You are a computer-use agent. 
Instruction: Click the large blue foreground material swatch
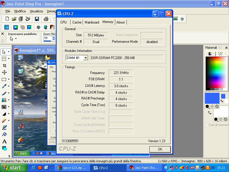click(212, 98)
